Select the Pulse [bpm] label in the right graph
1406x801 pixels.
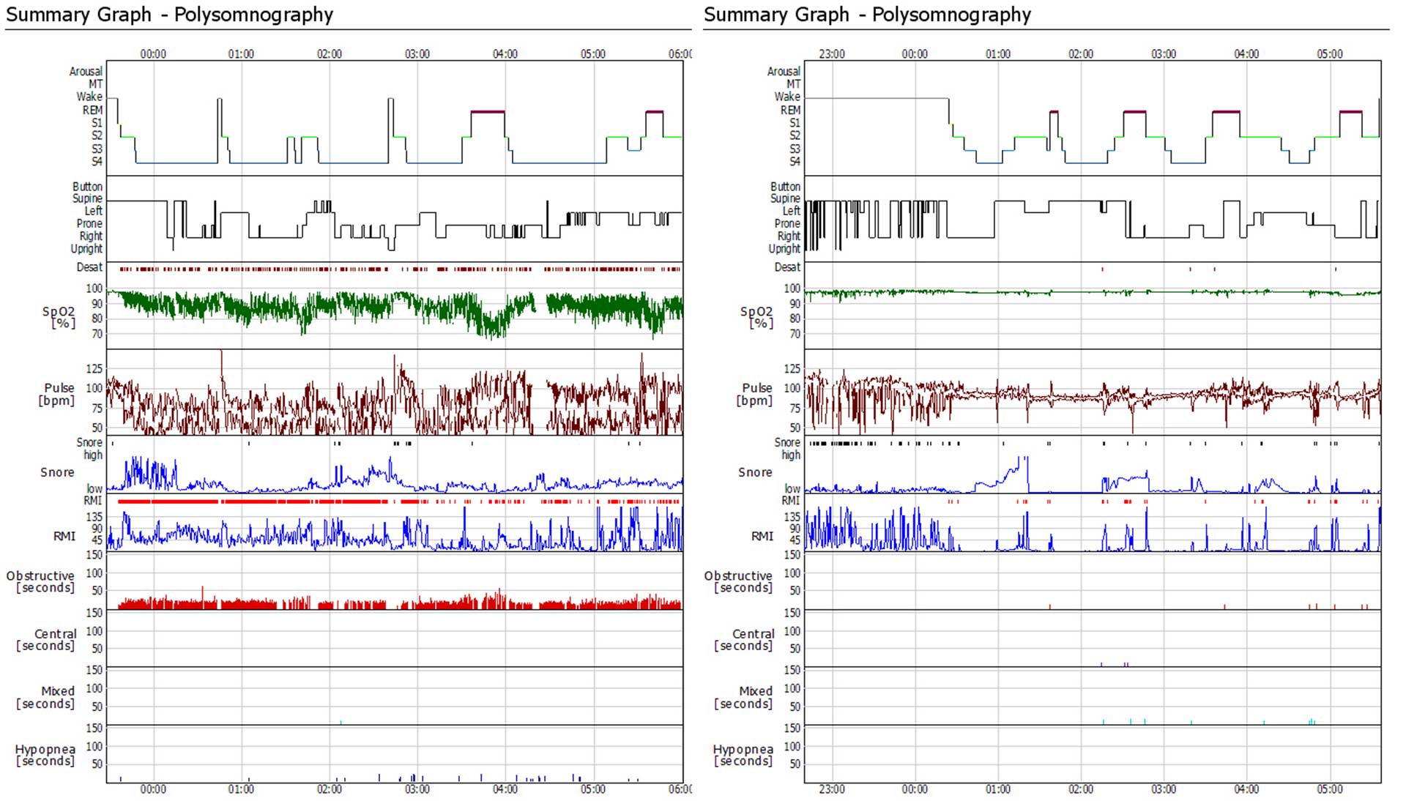point(754,394)
